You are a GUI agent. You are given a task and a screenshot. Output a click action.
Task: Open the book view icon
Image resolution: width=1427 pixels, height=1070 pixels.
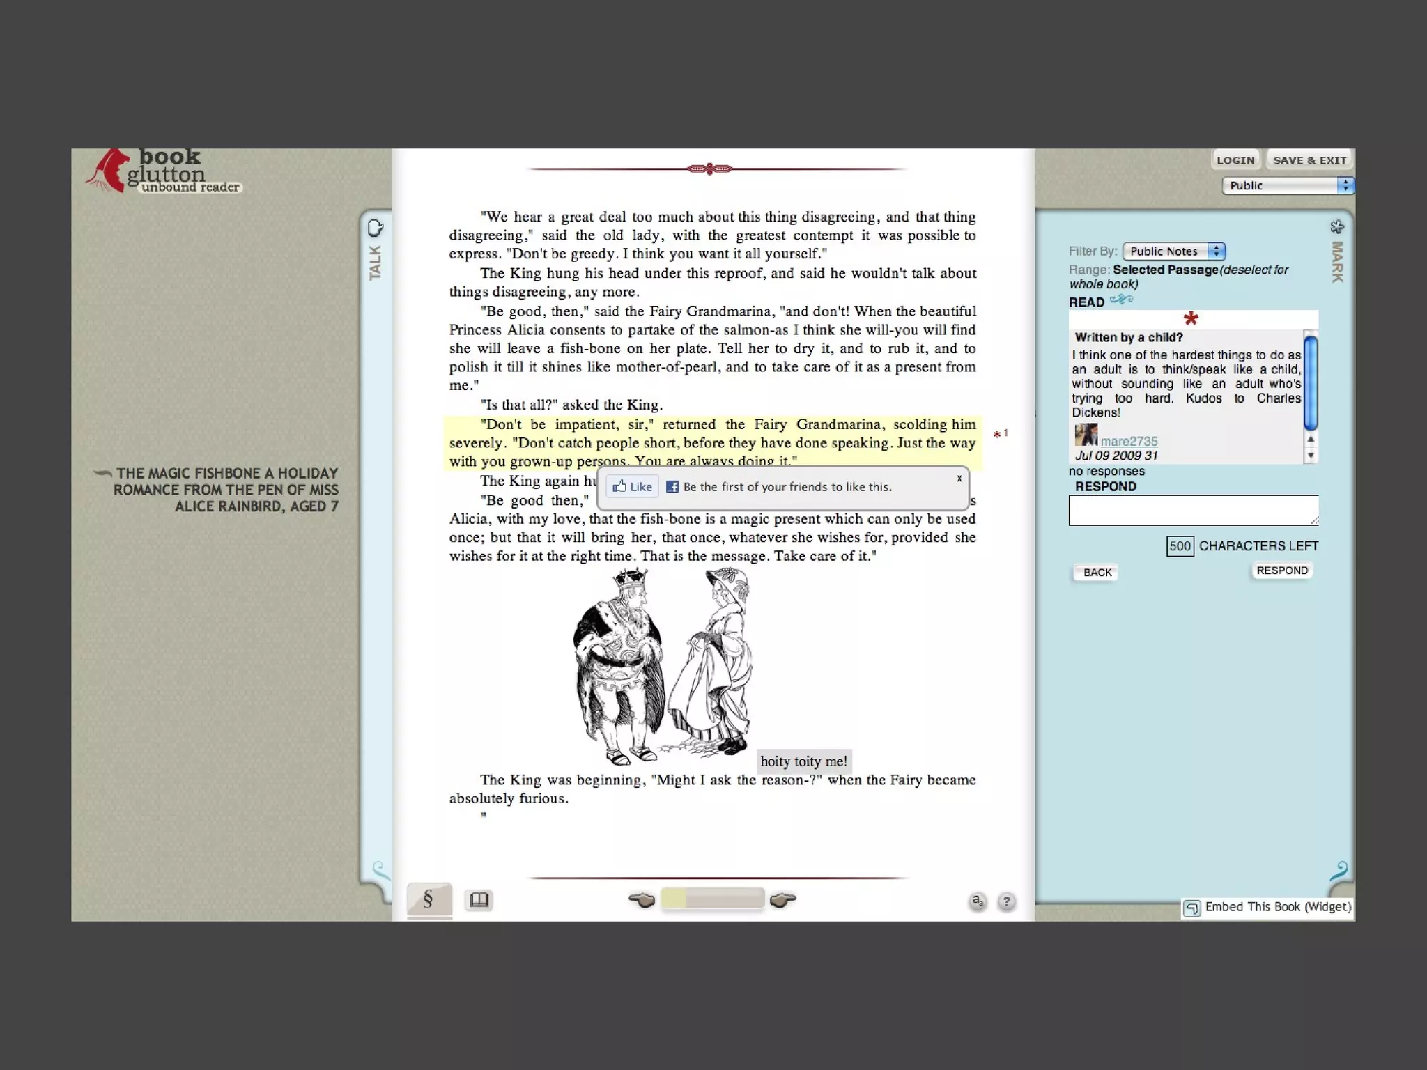click(479, 900)
